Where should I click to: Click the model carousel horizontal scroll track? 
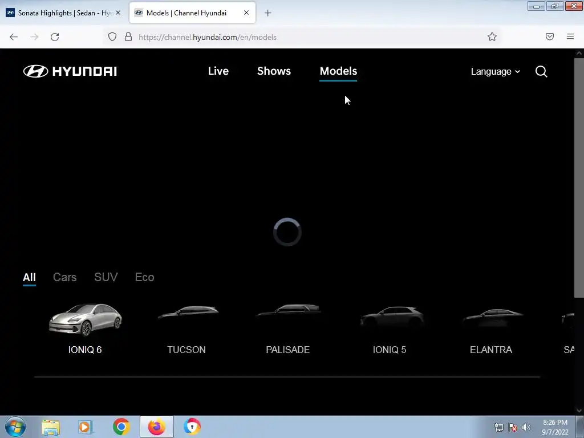point(287,377)
